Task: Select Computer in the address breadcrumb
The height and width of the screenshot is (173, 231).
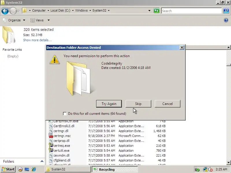Action: click(39, 10)
